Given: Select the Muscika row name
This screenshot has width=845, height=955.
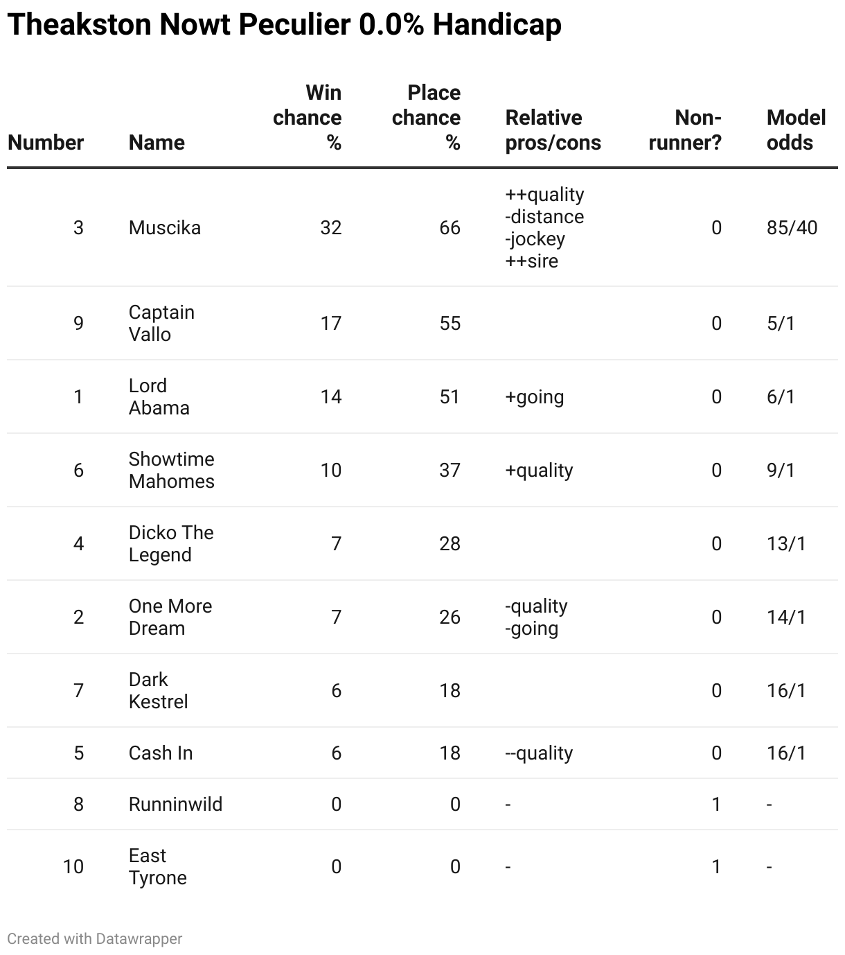Looking at the screenshot, I should [x=165, y=228].
